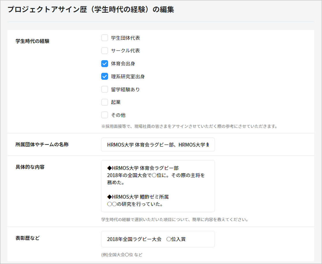Click the ◆HRMOS大学 鱧酢ゼミ所属 line in the text area
322x264 pixels.
tap(138, 197)
